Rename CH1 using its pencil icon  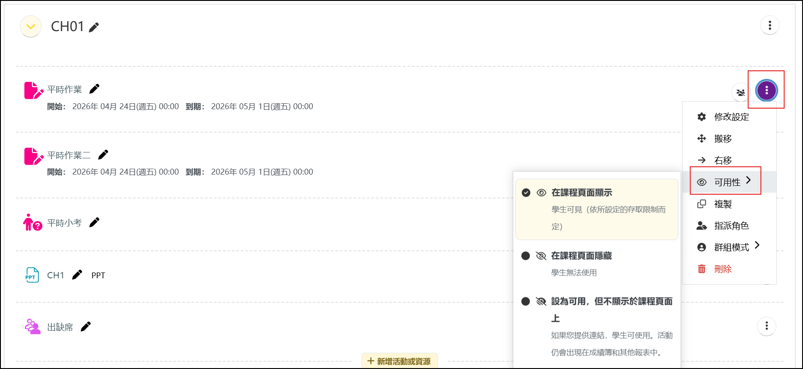(77, 275)
